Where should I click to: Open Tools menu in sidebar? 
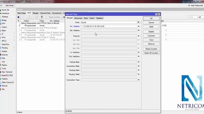click(4, 68)
